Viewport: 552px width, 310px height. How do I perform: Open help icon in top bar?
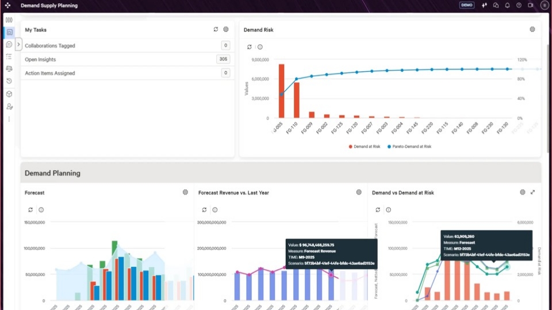pos(519,5)
